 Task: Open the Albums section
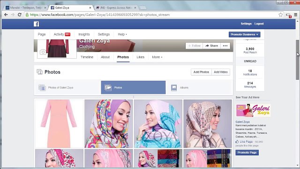[x=199, y=88]
